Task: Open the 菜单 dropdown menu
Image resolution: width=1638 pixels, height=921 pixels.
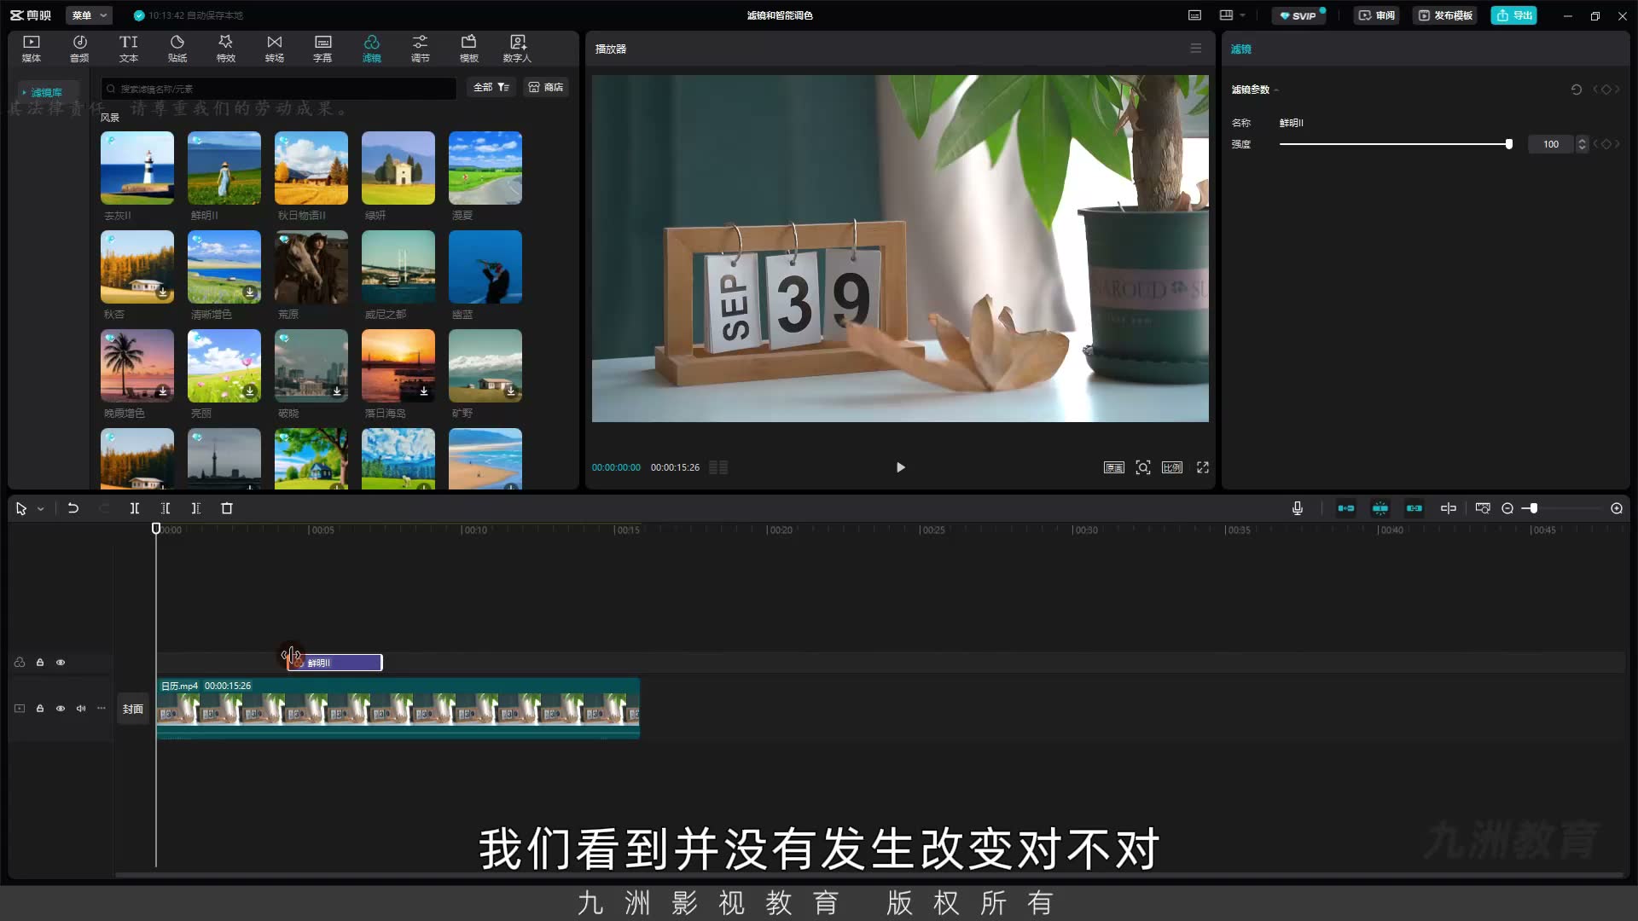Action: click(x=89, y=15)
